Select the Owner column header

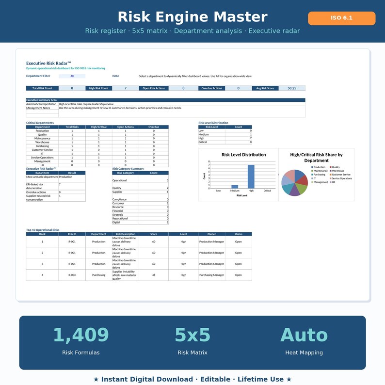click(x=211, y=234)
